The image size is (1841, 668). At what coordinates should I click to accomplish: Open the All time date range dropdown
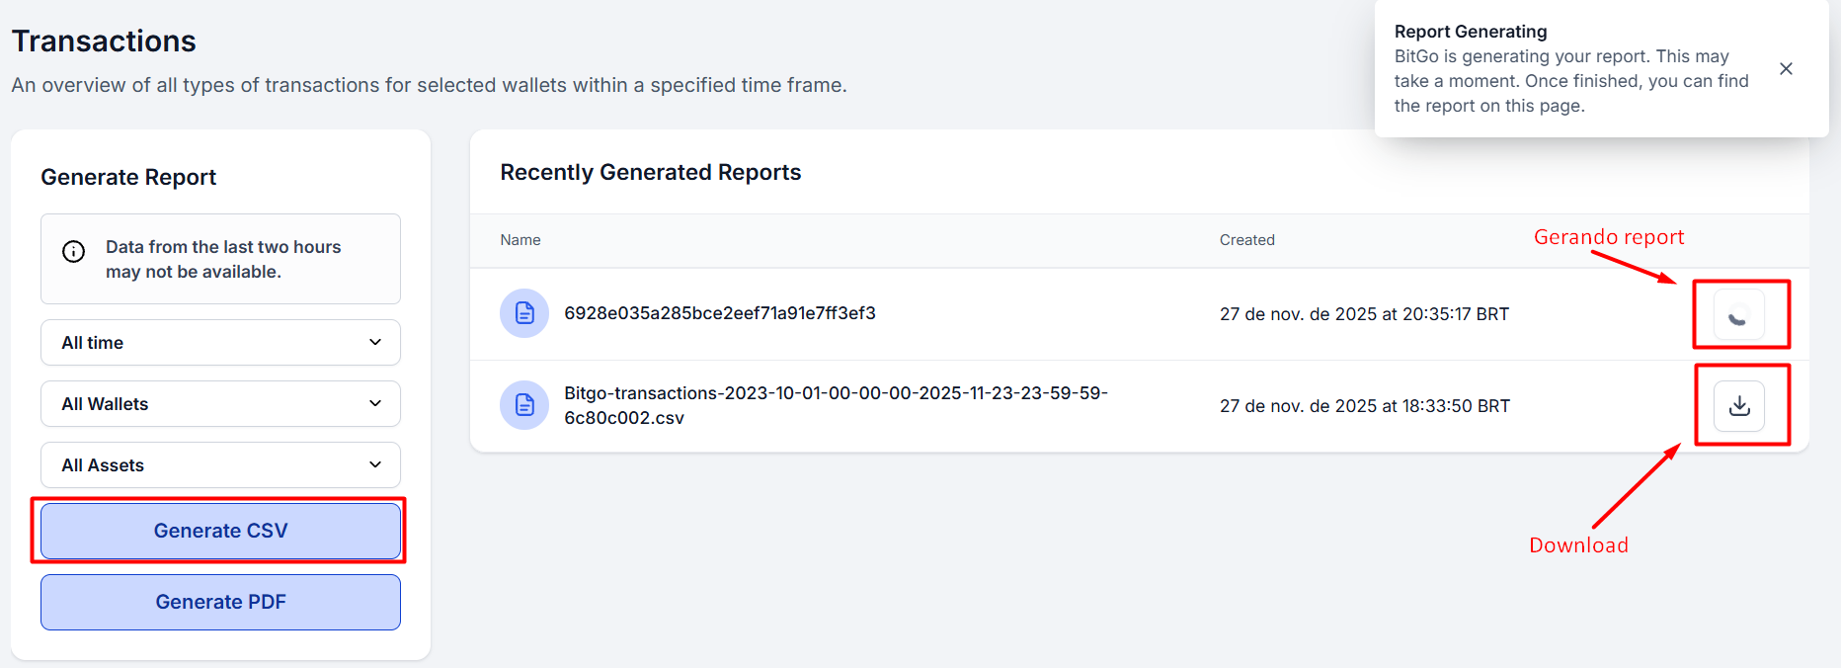click(x=220, y=343)
